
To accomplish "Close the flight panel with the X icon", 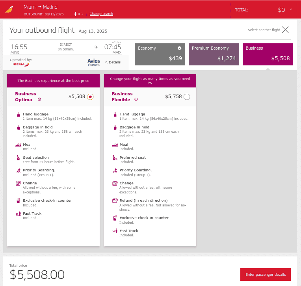I will (286, 30).
